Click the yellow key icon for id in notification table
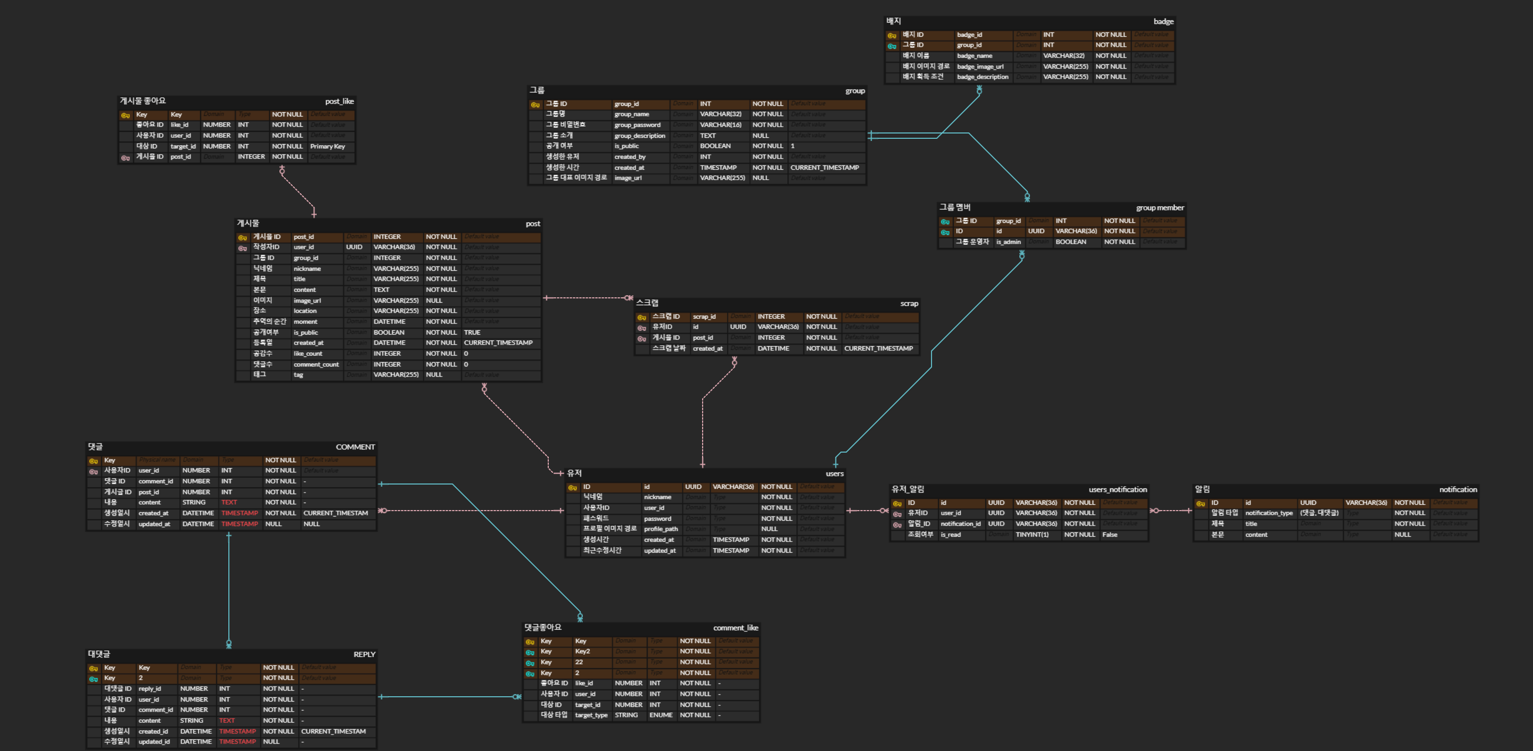 click(x=1200, y=504)
